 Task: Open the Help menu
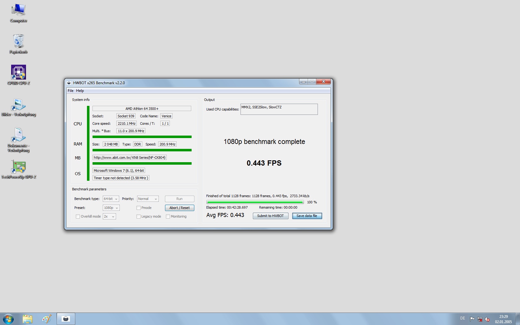80,91
